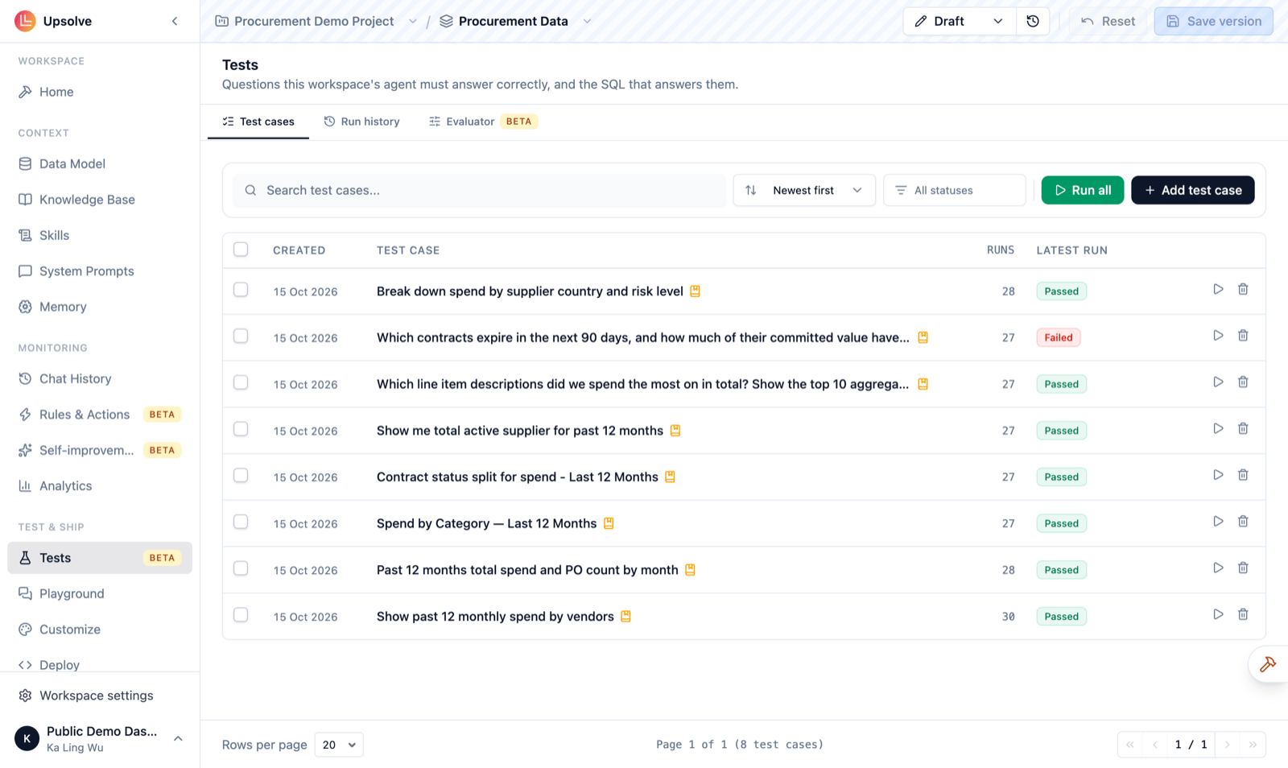Screen dimensions: 1288x768
Task: Expand the Public Demo account menu
Action: tap(179, 738)
